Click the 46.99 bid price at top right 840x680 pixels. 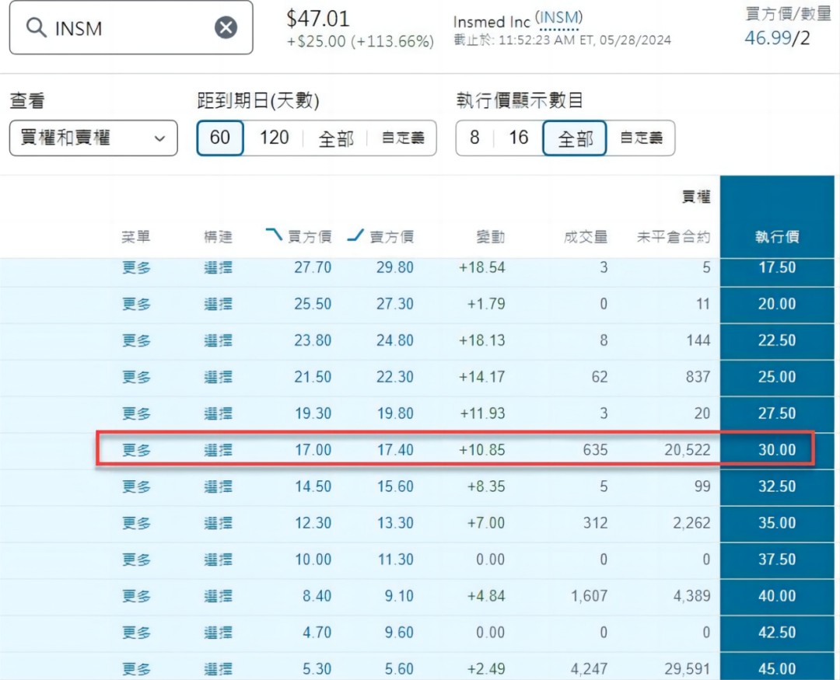768,38
